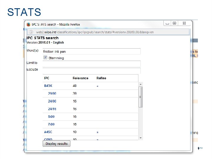The width and height of the screenshot is (212, 159).
Task: Click the Firefox logo icon in title bar
Action: (28, 24)
